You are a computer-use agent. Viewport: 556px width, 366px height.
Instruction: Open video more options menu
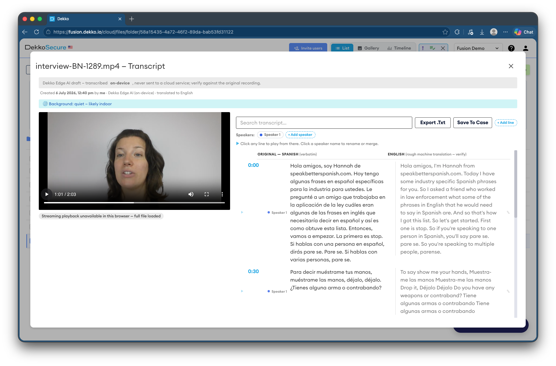[222, 194]
